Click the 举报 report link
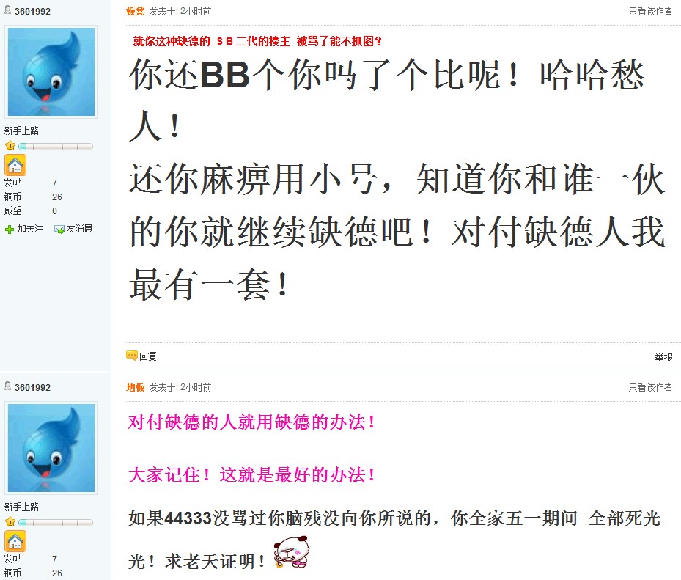 [663, 357]
